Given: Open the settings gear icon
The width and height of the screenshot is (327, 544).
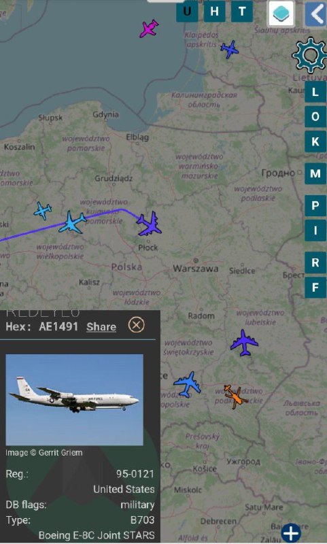Looking at the screenshot, I should (309, 56).
